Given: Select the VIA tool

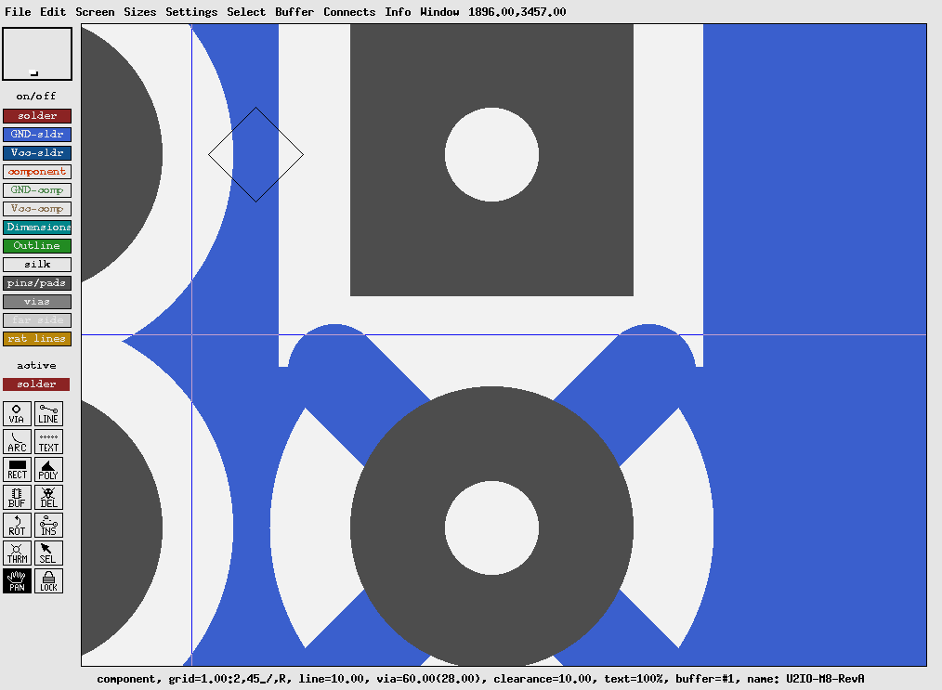Looking at the screenshot, I should click(18, 413).
